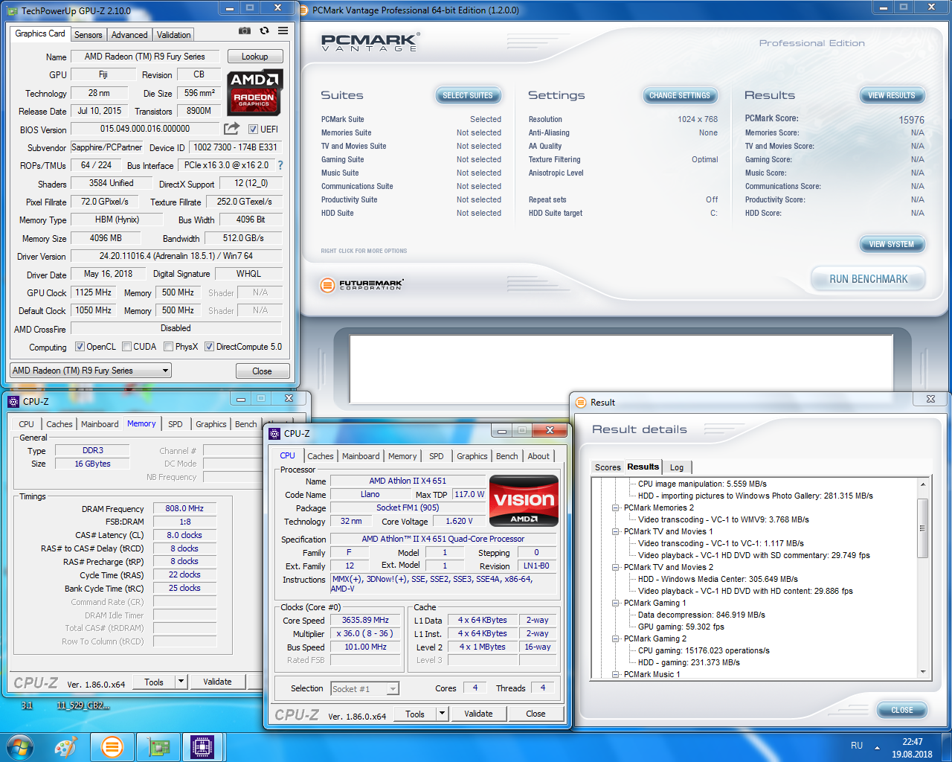Click the Futuremark Corporation logo
The height and width of the screenshot is (762, 952).
(x=362, y=285)
